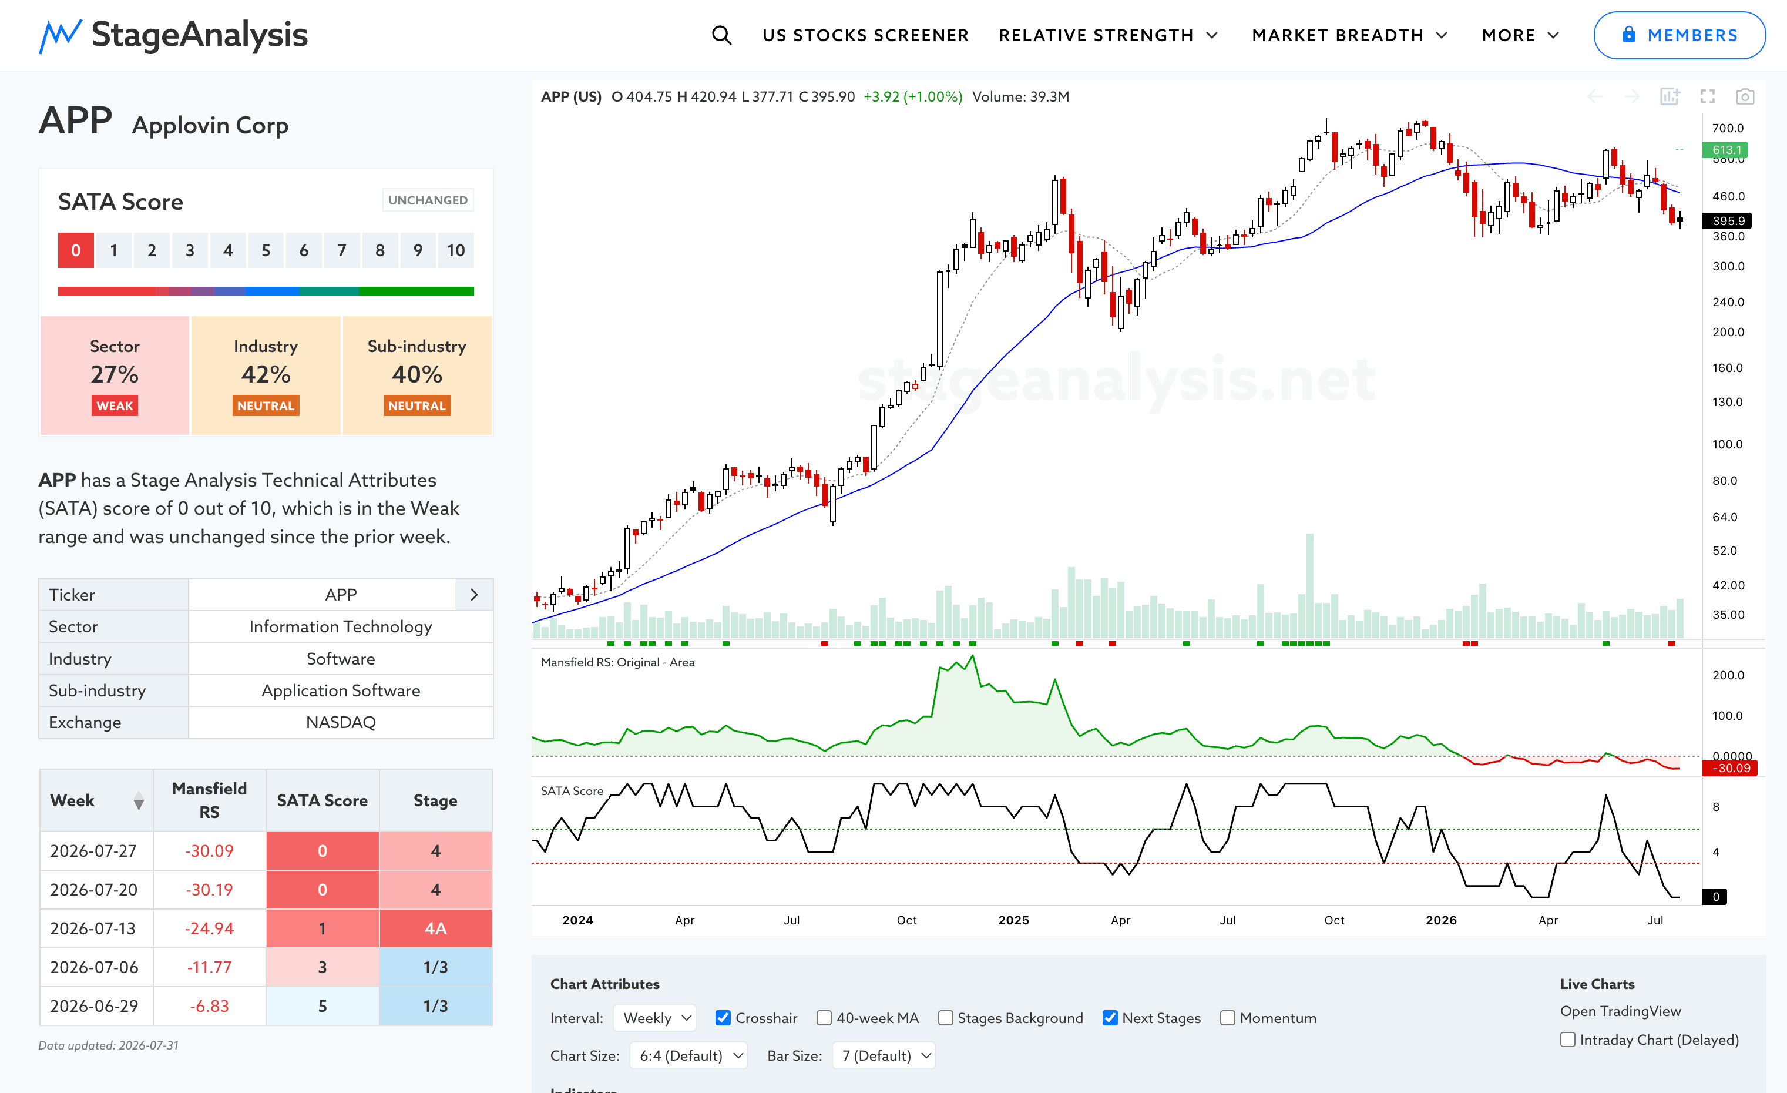
Task: Click the Sector 27% Weak tile
Action: (115, 375)
